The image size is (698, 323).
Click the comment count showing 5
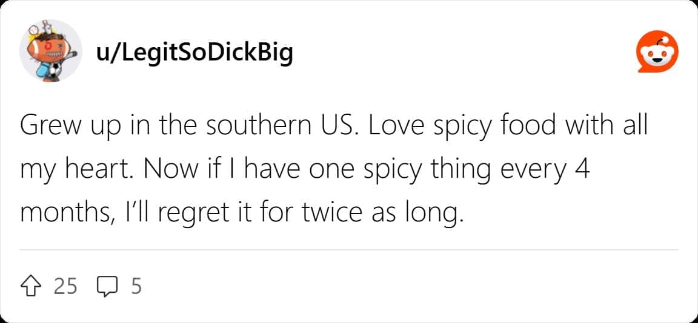coord(136,285)
